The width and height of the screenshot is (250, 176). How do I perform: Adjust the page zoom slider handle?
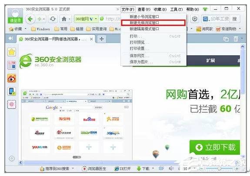220,169
